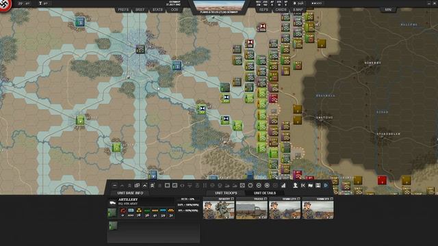
Task: Click the green unit counter thumbnail in info panel
Action: [112, 213]
